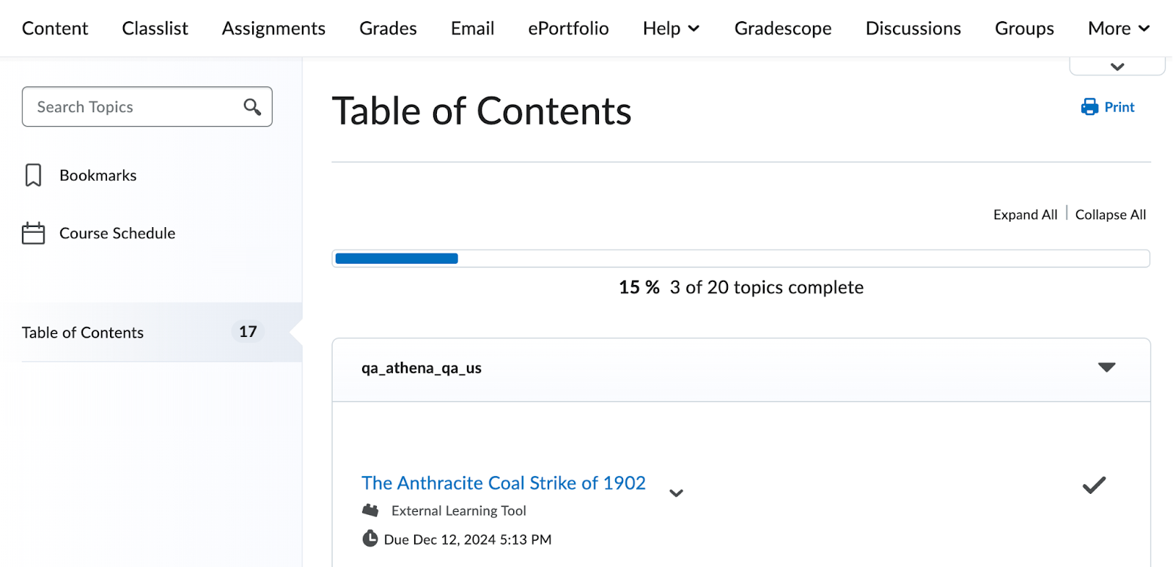Collapse the qa_athena_qa_us module
1173x567 pixels.
1106,367
